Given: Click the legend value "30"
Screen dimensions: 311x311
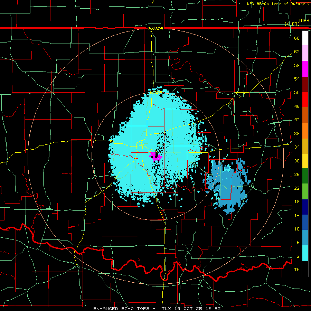Looking at the screenshot, I should coord(297,161).
